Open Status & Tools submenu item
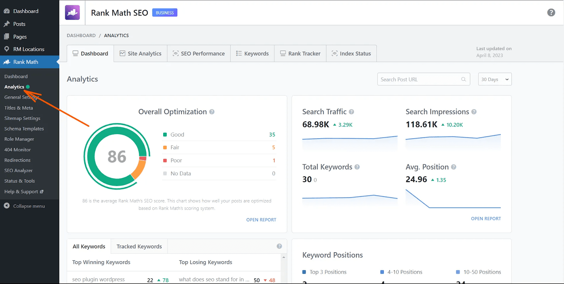The width and height of the screenshot is (564, 284). (19, 181)
